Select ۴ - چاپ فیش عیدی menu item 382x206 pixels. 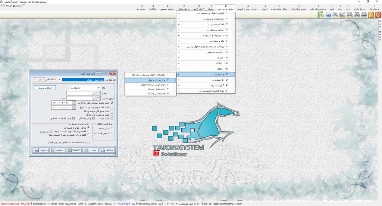(150, 89)
